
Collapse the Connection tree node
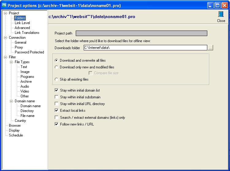[x=6, y=38]
